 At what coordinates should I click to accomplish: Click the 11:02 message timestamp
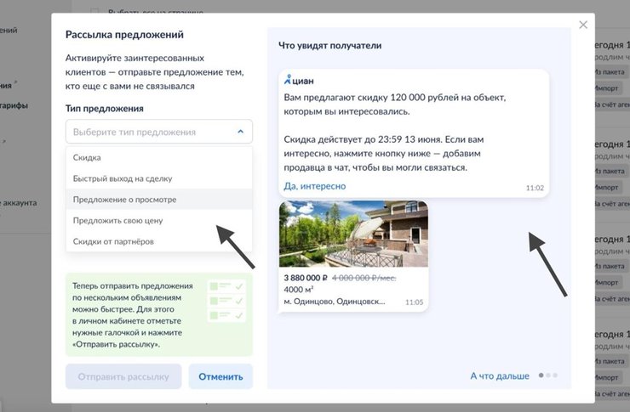[535, 188]
